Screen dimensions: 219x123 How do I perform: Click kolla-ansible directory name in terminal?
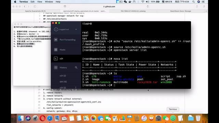pos(124,79)
